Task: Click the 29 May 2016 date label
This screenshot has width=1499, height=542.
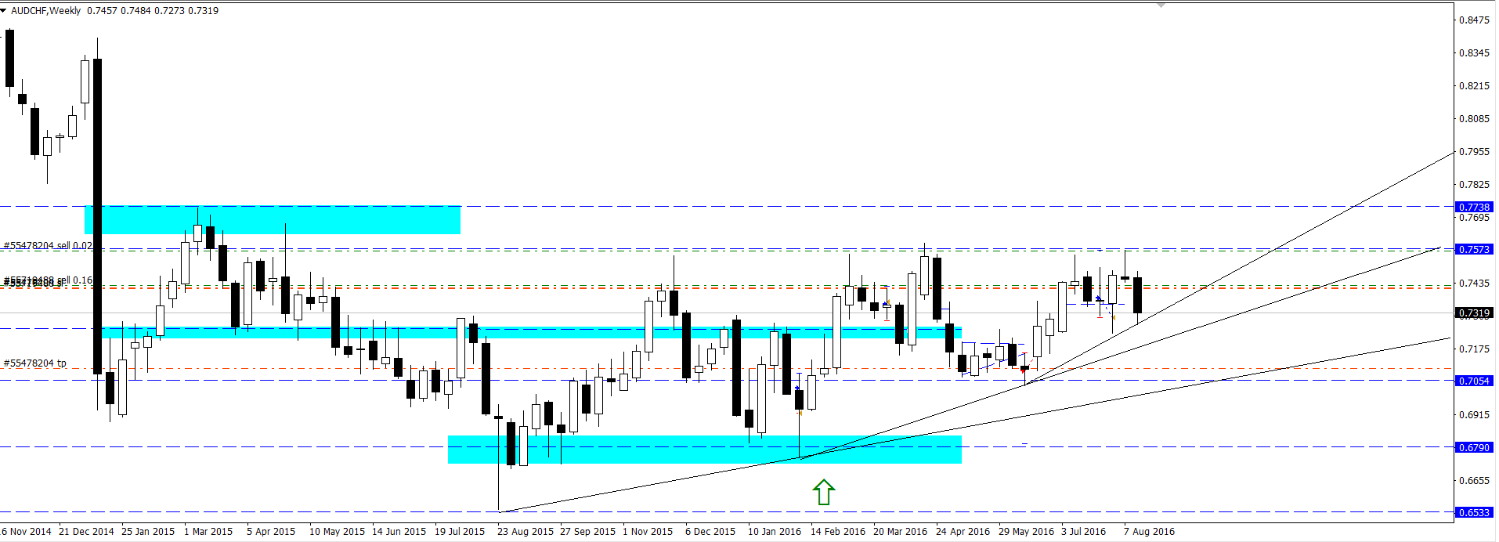Action: tap(1027, 532)
